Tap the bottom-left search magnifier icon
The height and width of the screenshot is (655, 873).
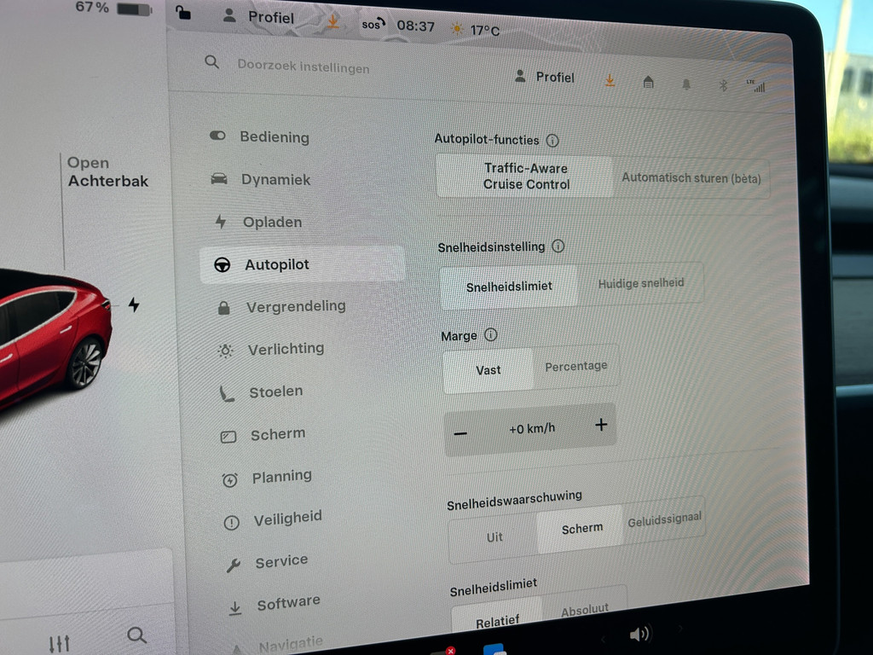[x=136, y=635]
